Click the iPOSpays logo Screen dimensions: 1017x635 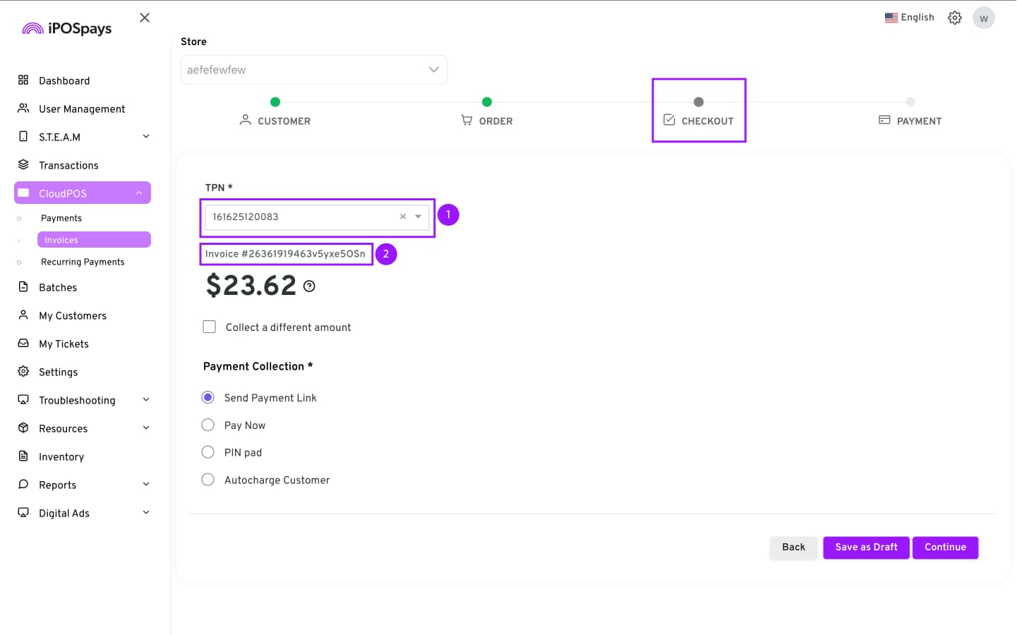point(67,28)
